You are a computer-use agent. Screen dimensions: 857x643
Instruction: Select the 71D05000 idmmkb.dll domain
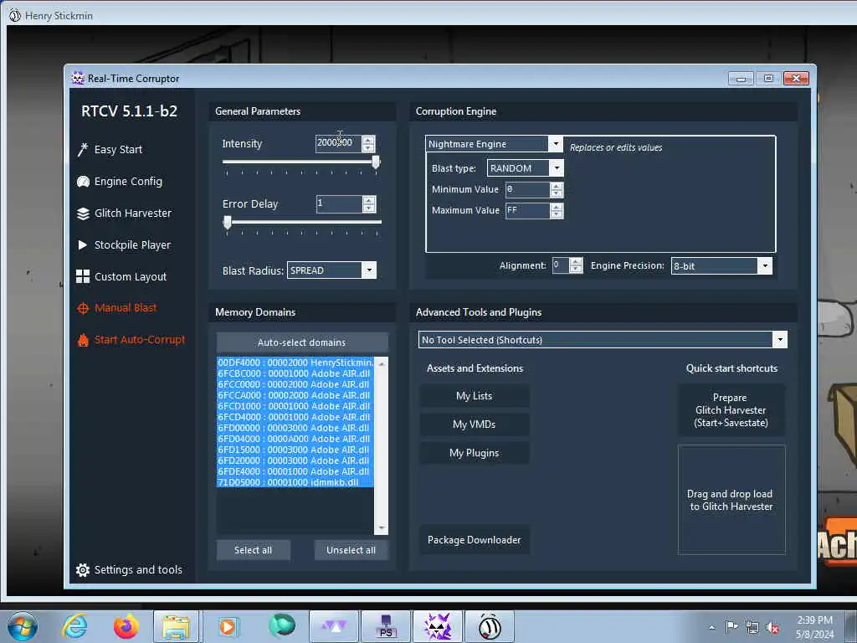pos(295,482)
